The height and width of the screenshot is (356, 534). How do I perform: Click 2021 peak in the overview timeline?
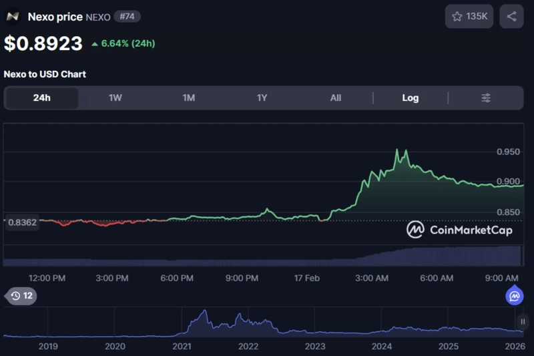coord(204,313)
